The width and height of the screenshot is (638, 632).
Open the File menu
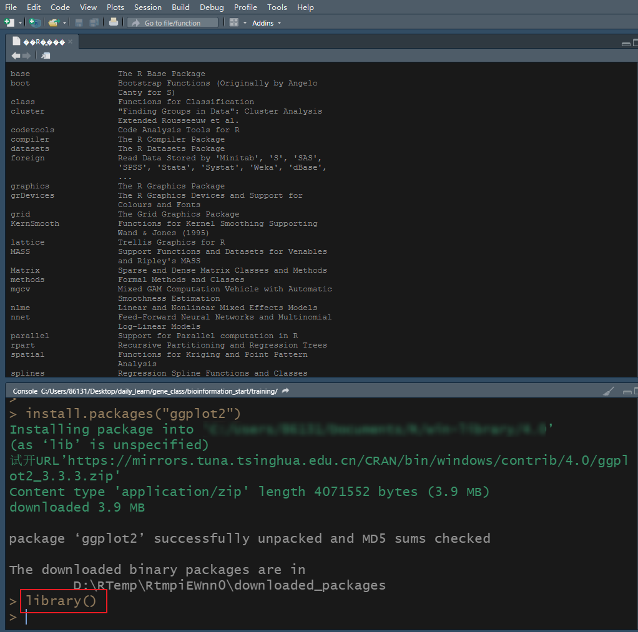point(11,7)
